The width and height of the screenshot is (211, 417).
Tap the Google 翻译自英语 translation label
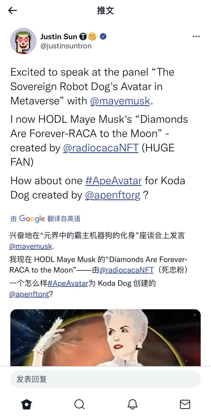point(45,219)
